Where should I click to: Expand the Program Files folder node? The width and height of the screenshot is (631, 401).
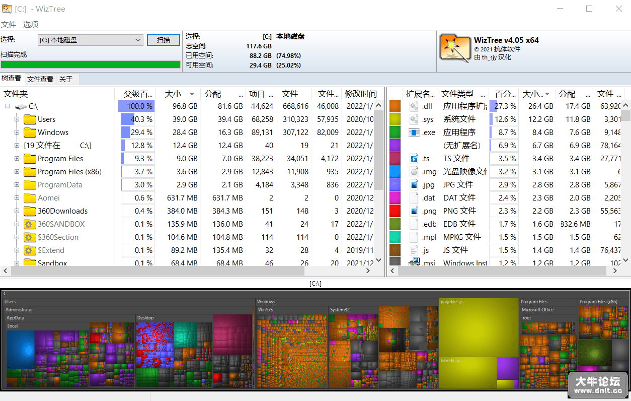[17, 159]
